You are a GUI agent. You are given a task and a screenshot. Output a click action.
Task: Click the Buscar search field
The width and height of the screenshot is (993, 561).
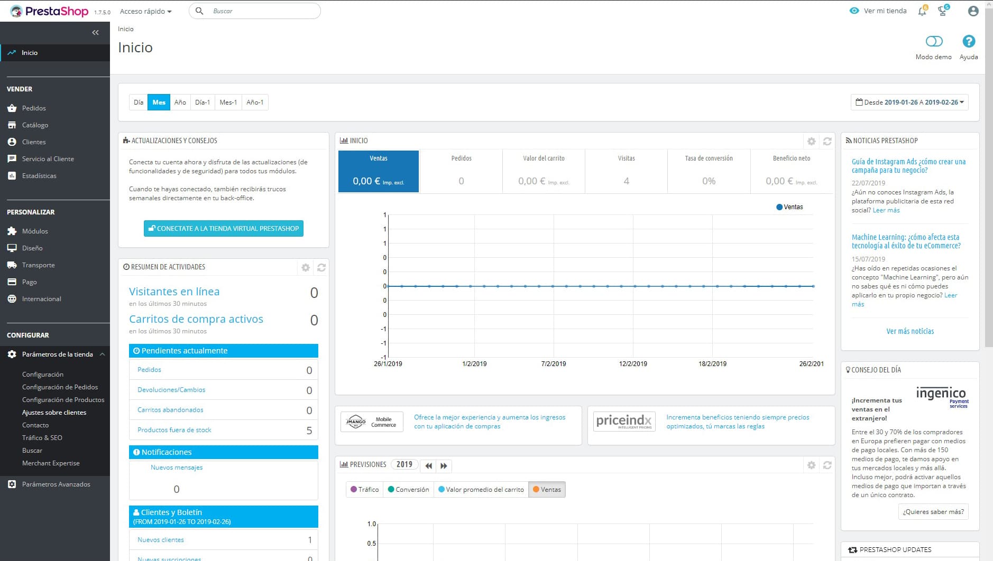262,11
